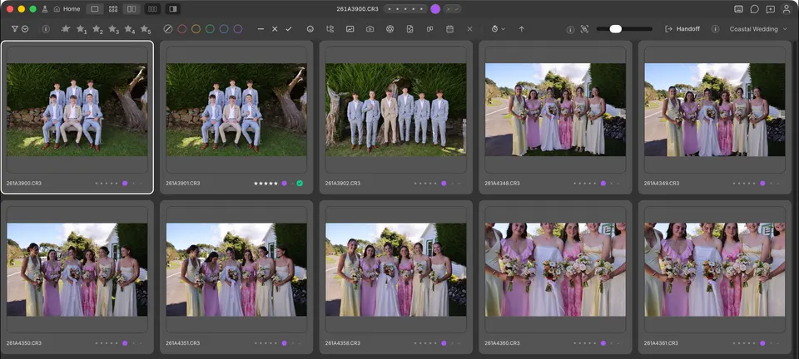Viewport: 799px width, 359px height.
Task: Clear star rating with the plain star
Action: pyautogui.click(x=65, y=29)
